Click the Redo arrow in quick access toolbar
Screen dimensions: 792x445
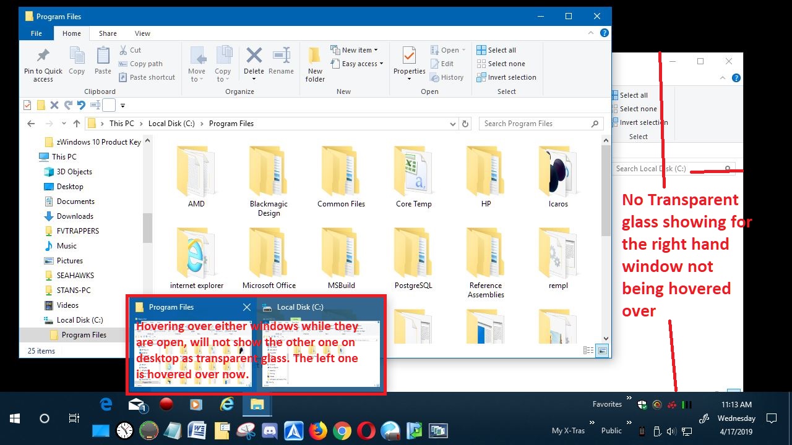click(68, 105)
